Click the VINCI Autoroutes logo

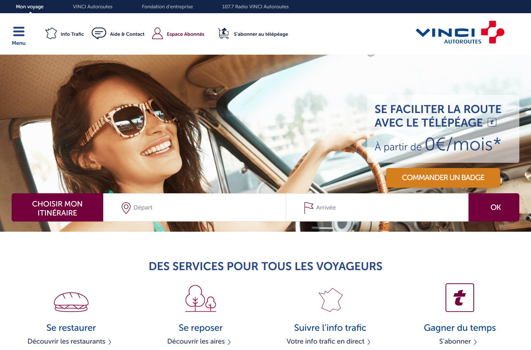(x=460, y=32)
